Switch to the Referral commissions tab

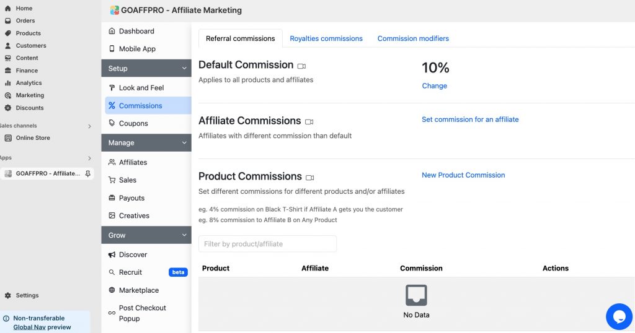(x=240, y=38)
